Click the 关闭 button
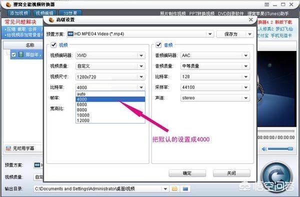Viewport: 300px width, 197px height. click(231, 173)
